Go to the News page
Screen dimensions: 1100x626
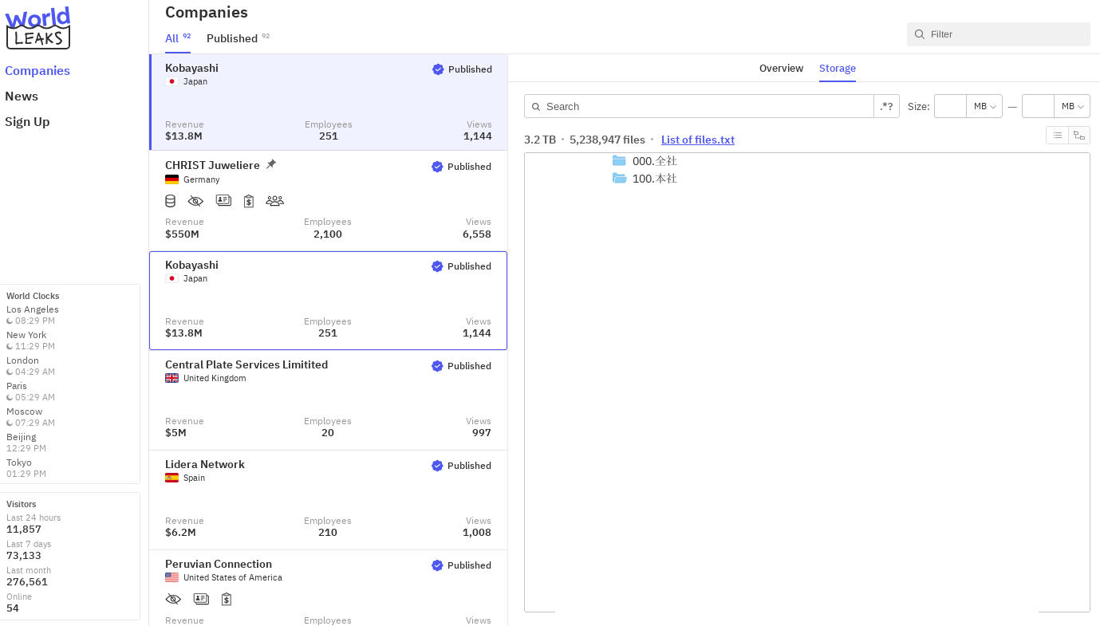pos(22,96)
